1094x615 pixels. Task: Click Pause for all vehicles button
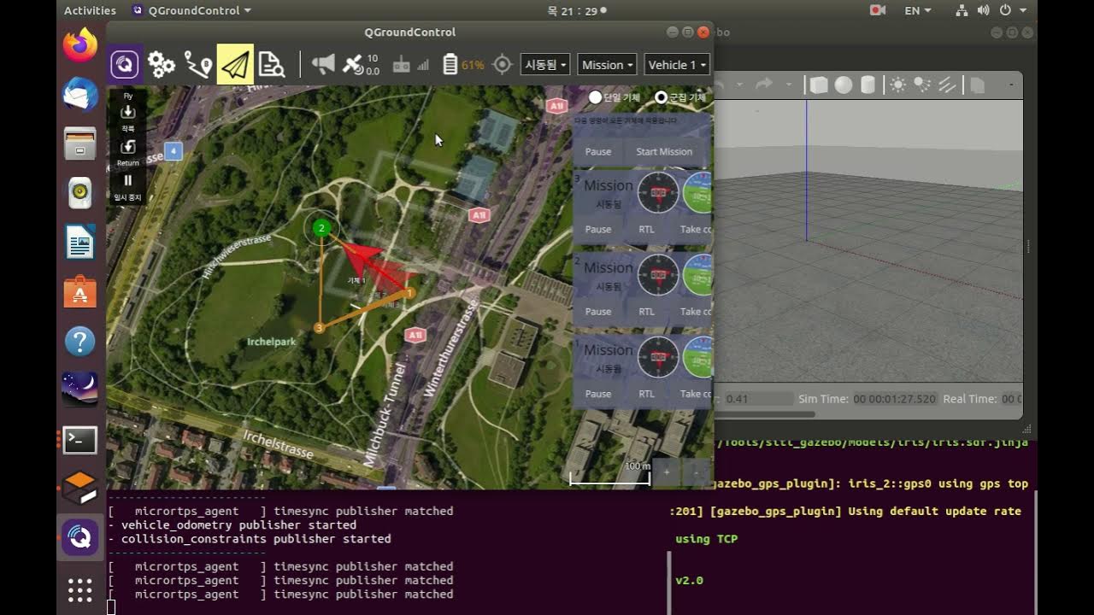[x=598, y=151]
